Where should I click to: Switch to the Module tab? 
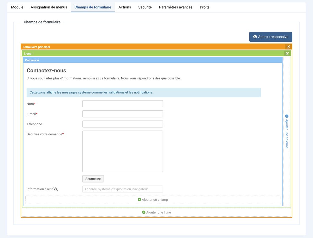[17, 7]
